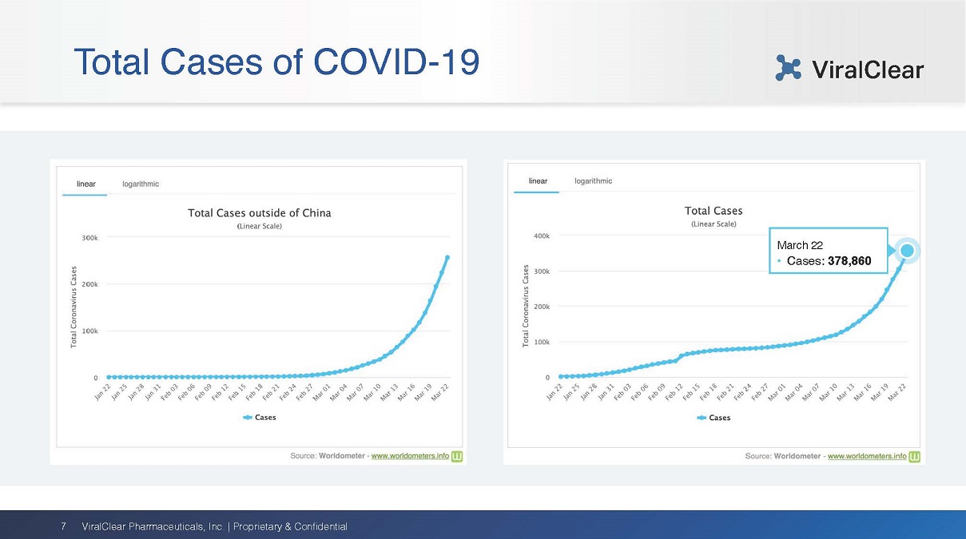Click the 'Proprietary & Confidential' footer text
This screenshot has width=966, height=539.
pyautogui.click(x=290, y=526)
